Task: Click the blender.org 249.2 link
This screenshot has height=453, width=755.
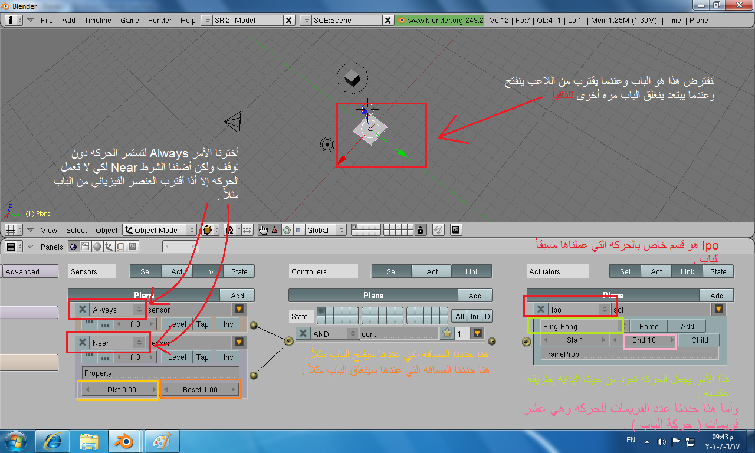Action: tap(441, 20)
